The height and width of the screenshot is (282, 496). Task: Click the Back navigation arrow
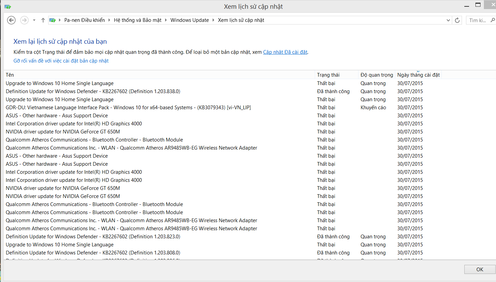coord(11,20)
